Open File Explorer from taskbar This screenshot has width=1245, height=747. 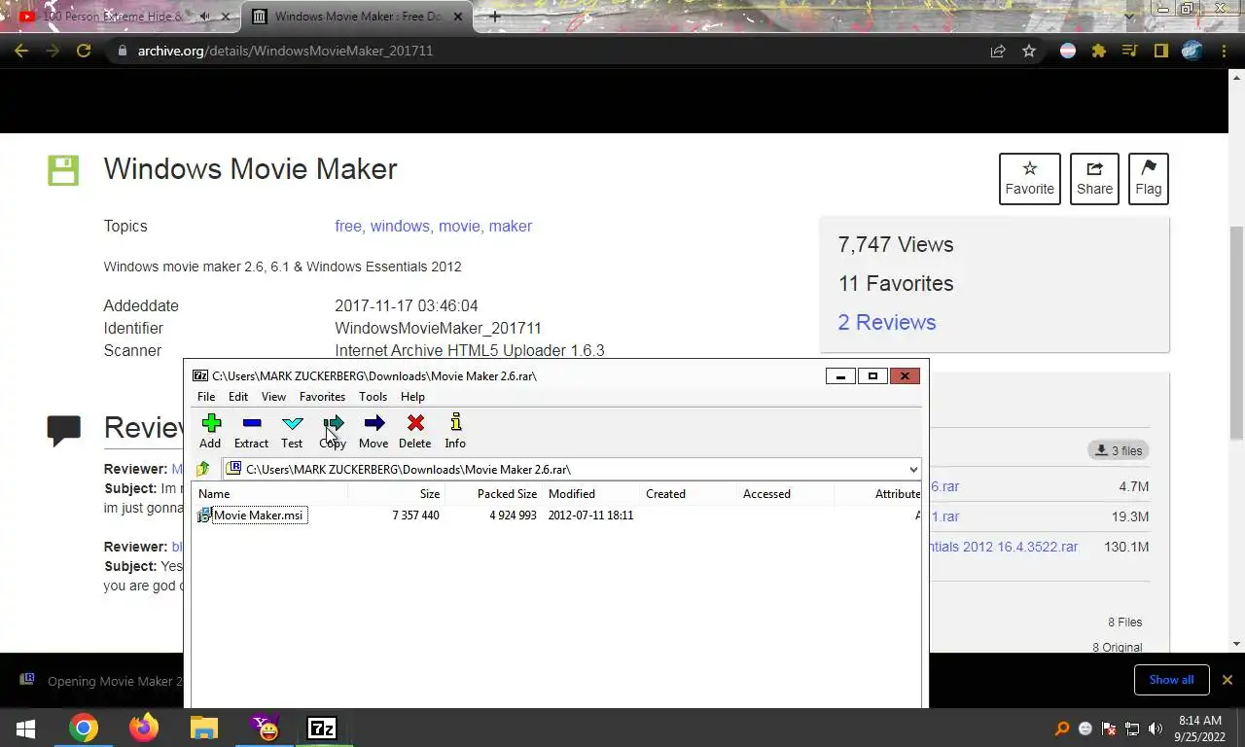pyautogui.click(x=203, y=728)
